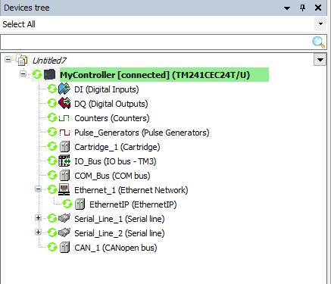Click the Devices tree title text
Image resolution: width=331 pixels, height=284 pixels.
[x=27, y=8]
